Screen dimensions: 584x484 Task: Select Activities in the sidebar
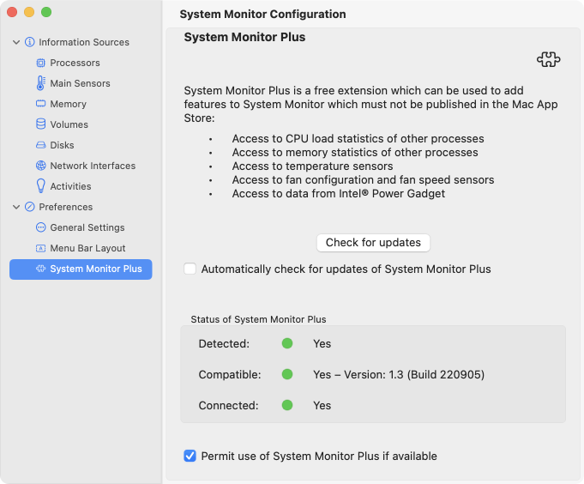coord(81,186)
